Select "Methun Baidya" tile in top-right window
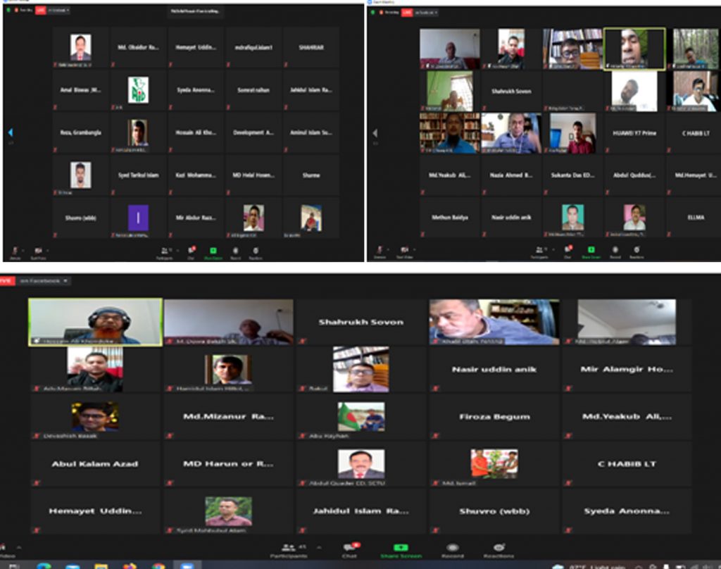 [x=450, y=217]
